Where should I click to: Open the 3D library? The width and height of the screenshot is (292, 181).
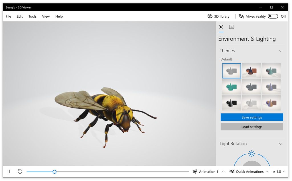tap(218, 16)
